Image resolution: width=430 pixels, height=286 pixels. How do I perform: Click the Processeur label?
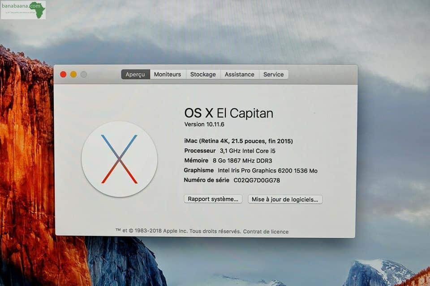200,151
